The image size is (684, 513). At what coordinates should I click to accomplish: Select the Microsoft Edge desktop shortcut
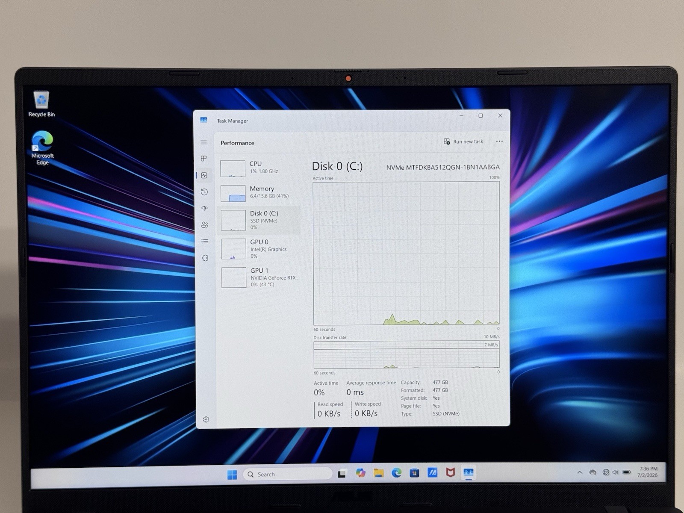42,148
